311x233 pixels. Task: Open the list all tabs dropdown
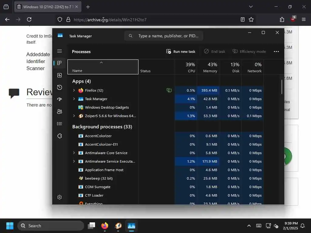[251, 7]
